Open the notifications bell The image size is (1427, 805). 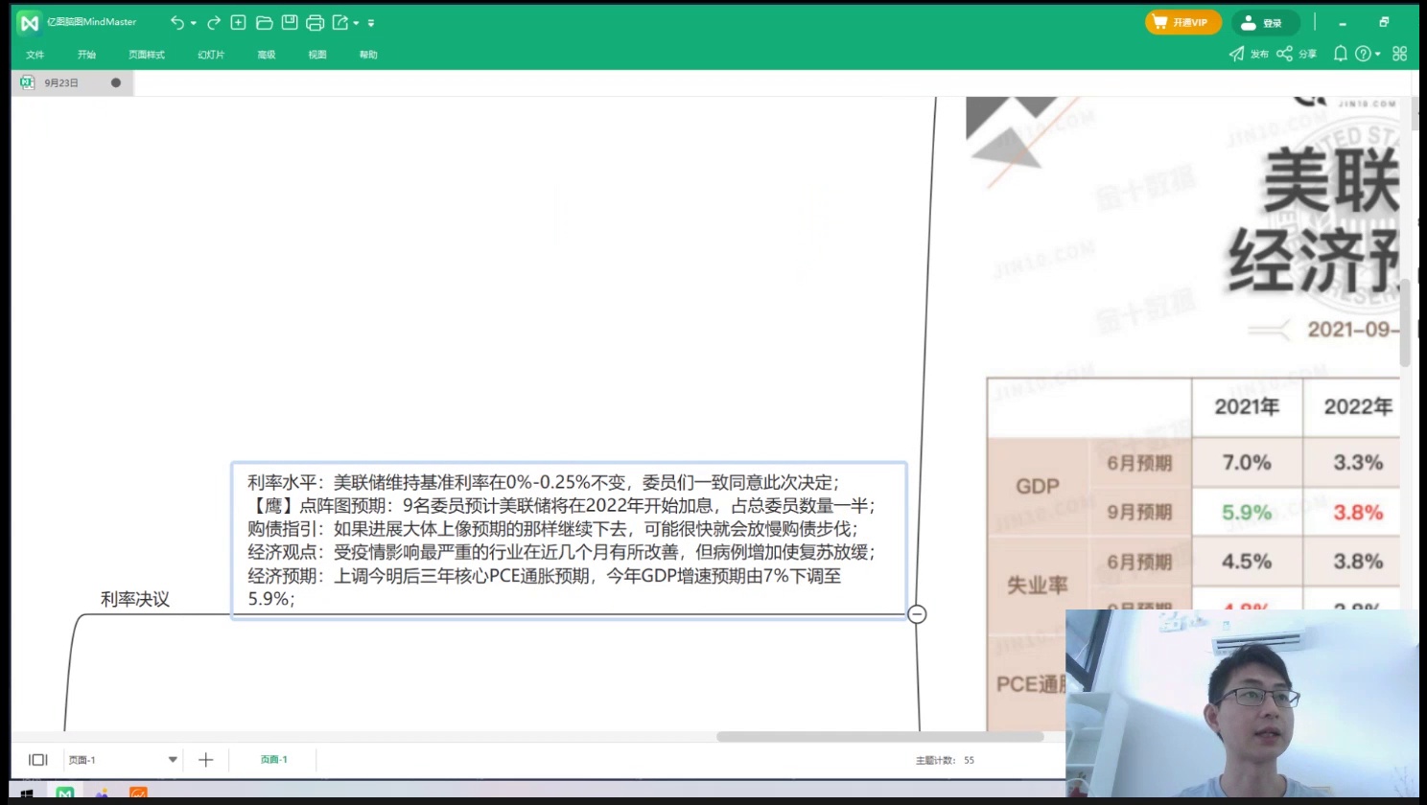[1340, 54]
